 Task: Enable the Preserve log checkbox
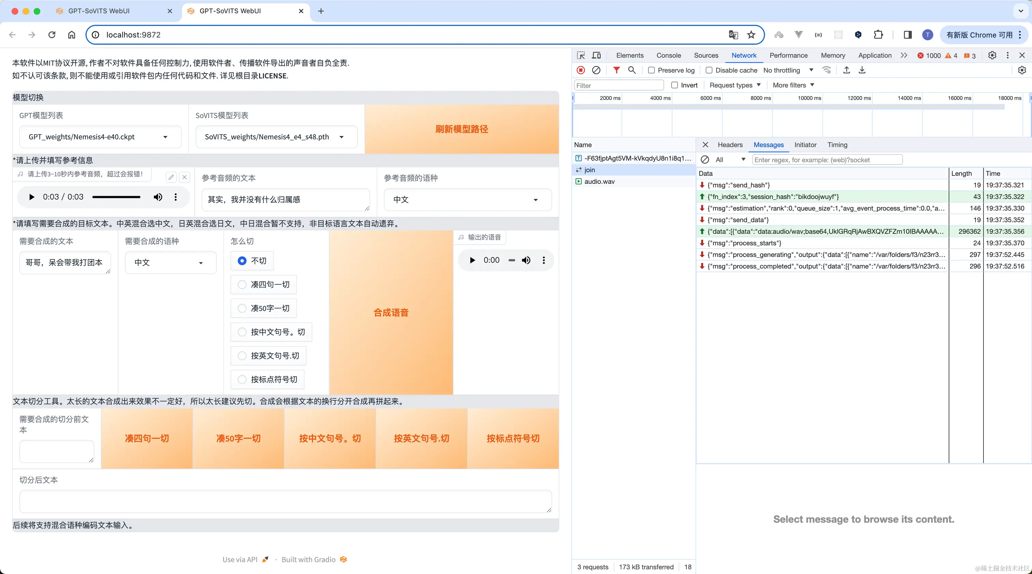coord(651,70)
